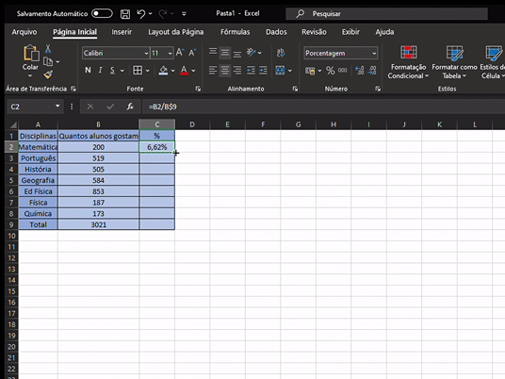
Task: Apply the red font color A
Action: tap(184, 71)
